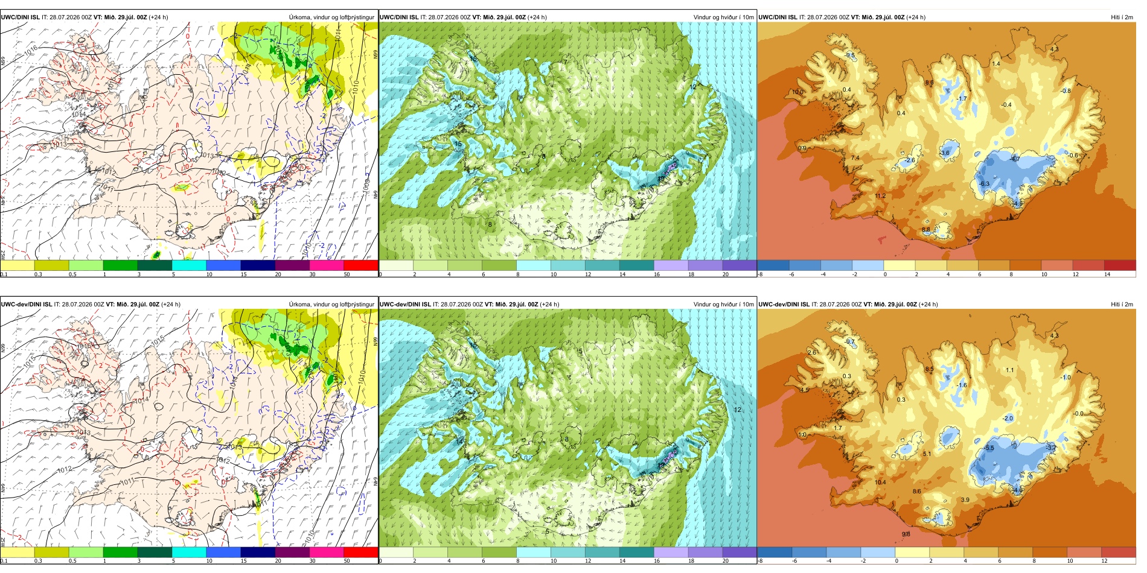
Task: Select magenta 30 swatch in UWC-dev precipitation legend
Action: pos(327,552)
